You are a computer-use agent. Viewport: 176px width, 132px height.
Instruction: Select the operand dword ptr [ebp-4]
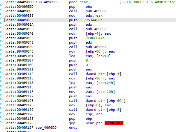tap(103, 74)
